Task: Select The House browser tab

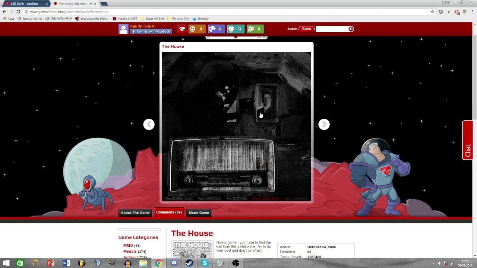Action: 73,4
